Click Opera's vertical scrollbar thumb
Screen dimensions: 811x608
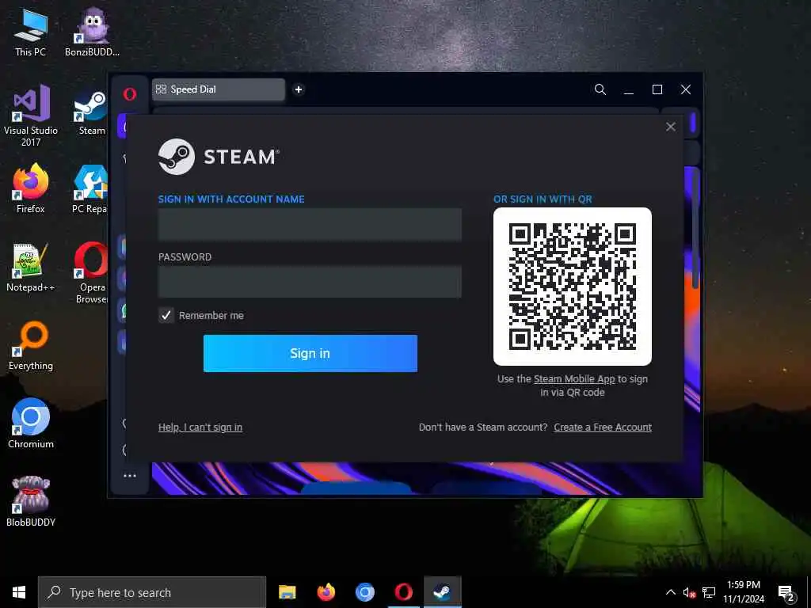click(695, 227)
